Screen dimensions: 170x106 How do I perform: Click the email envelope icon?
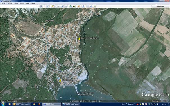[88, 6]
